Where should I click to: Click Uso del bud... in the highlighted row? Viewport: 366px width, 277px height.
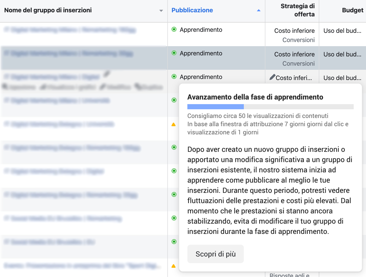[342, 54]
